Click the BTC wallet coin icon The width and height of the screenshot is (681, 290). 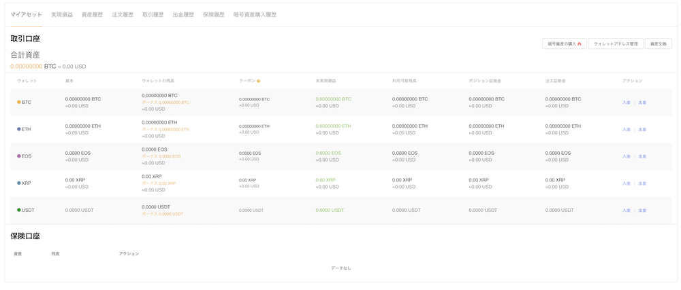click(19, 103)
